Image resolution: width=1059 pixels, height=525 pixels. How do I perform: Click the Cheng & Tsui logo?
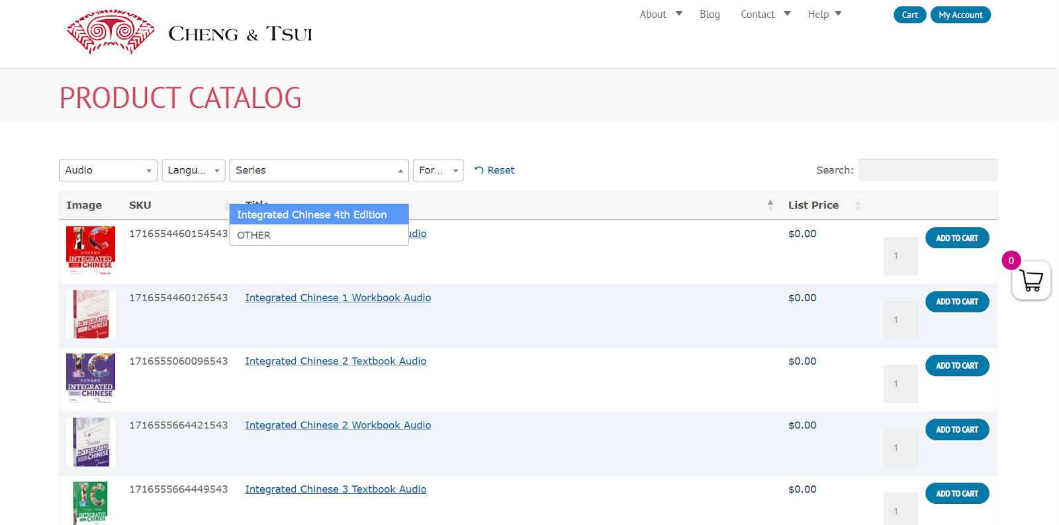pos(190,32)
